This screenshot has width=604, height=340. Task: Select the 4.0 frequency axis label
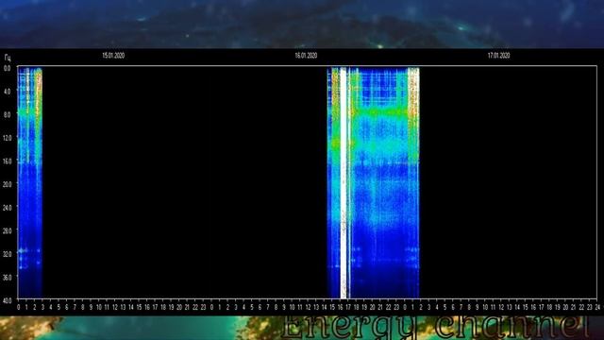coord(7,92)
